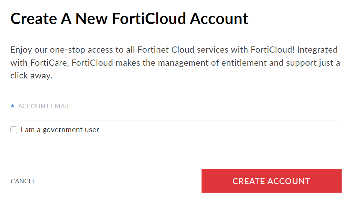Click CANCEL to abort account creation
The width and height of the screenshot is (353, 204).
(23, 181)
